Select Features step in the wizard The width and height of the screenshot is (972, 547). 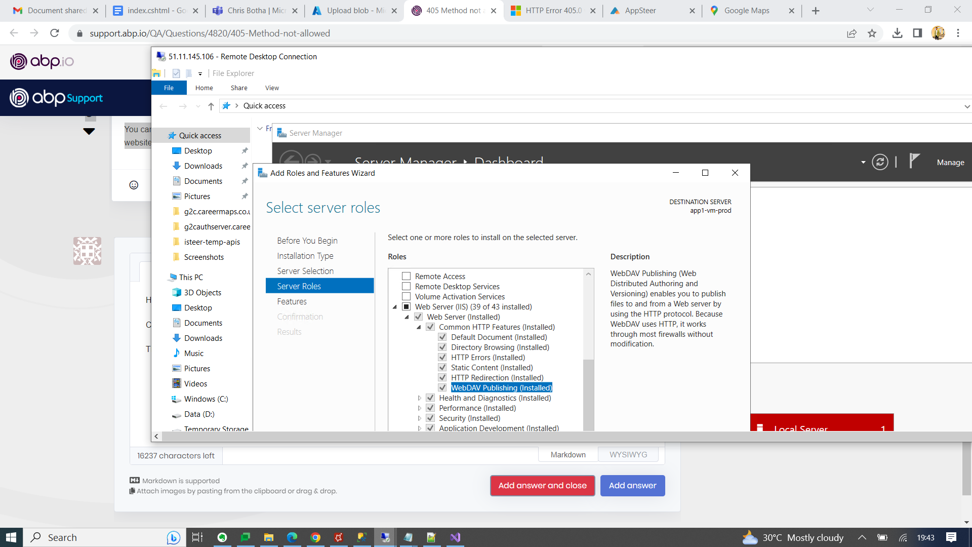coord(292,301)
